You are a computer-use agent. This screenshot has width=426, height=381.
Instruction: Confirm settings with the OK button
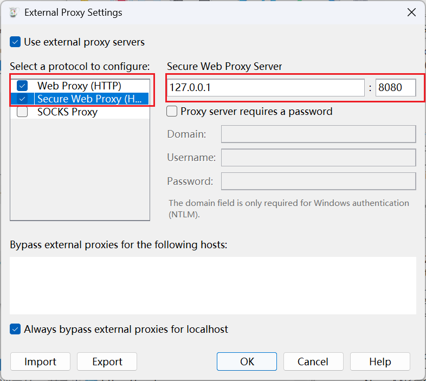point(247,361)
